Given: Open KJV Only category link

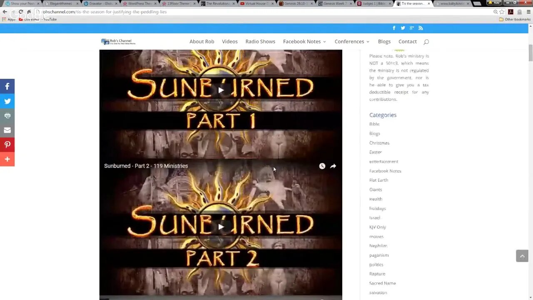Looking at the screenshot, I should (378, 227).
